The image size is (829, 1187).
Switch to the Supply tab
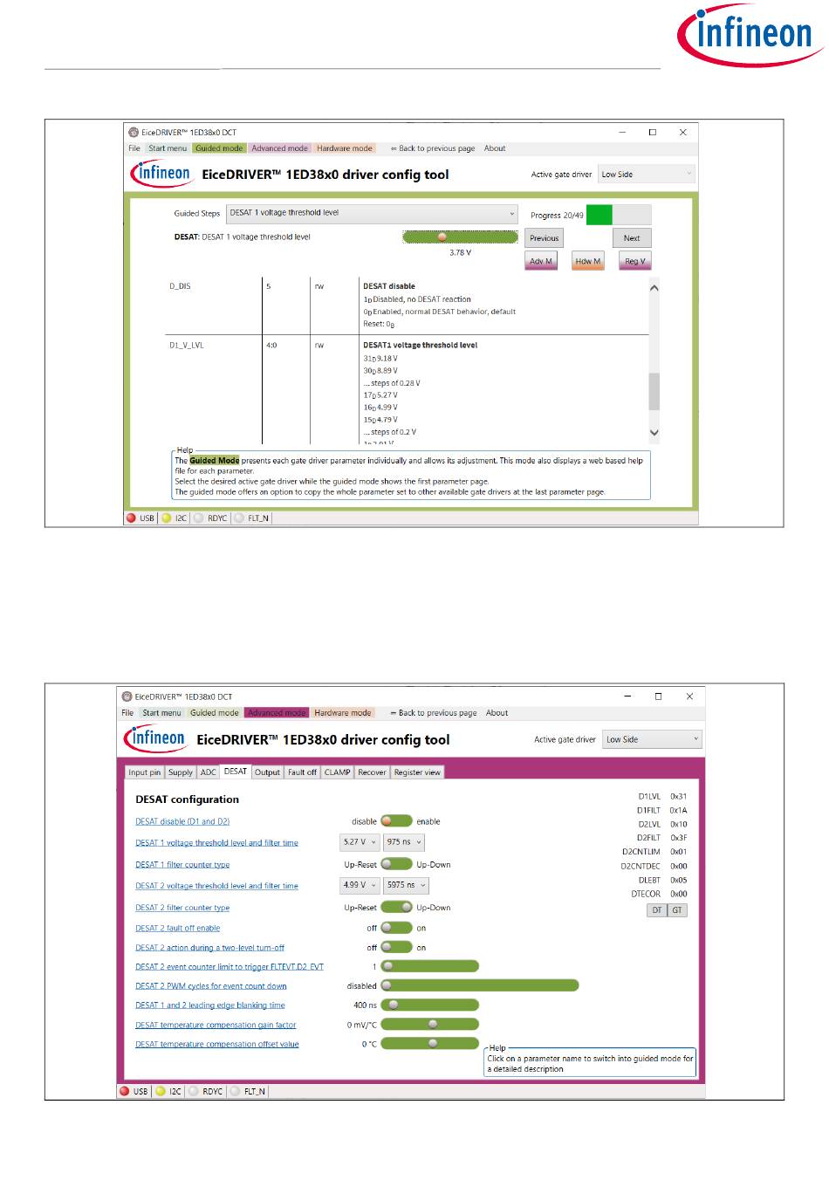coord(181,772)
